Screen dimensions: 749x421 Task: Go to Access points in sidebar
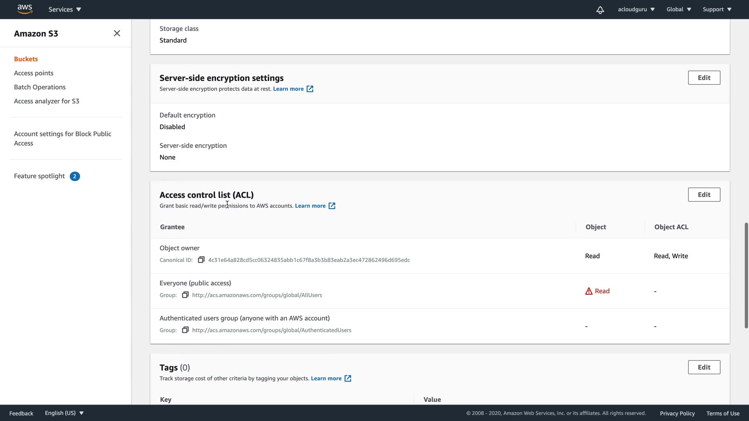pyautogui.click(x=34, y=73)
